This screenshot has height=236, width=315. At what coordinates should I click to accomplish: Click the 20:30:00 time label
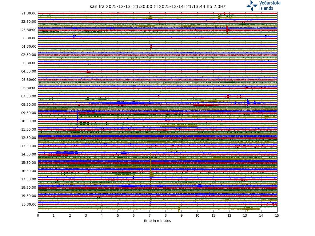[x=29, y=205]
